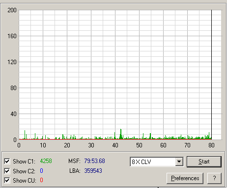The image size is (227, 188).
Task: Click the green spike near minute 55
Action: (150, 136)
